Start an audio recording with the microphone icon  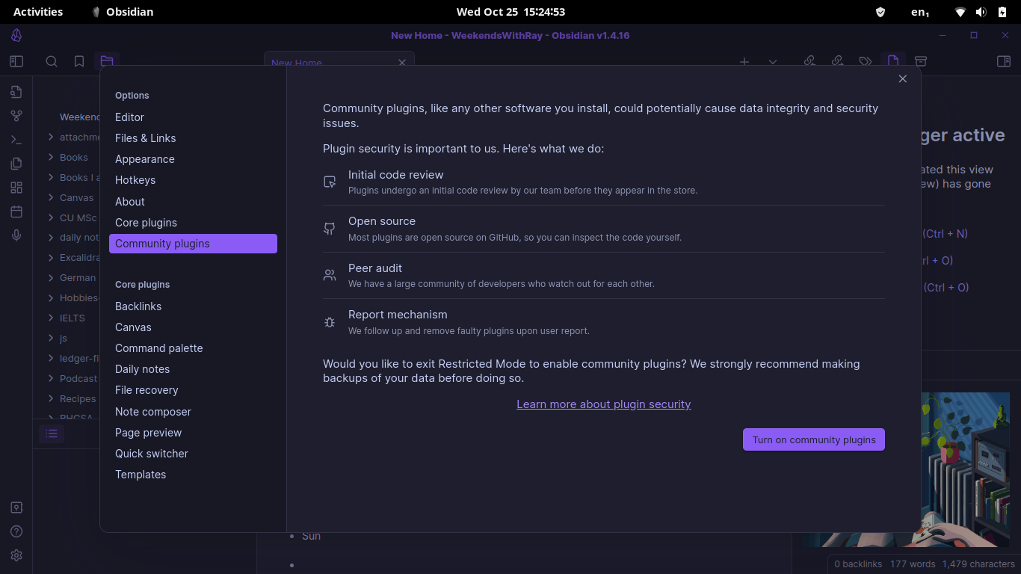click(x=16, y=235)
